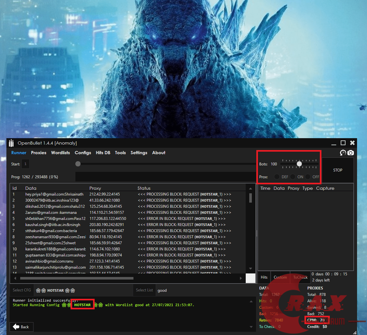This screenshot has width=367, height=335.
Task: Click the 'Retries: 7840' statistic
Action: click(271, 320)
